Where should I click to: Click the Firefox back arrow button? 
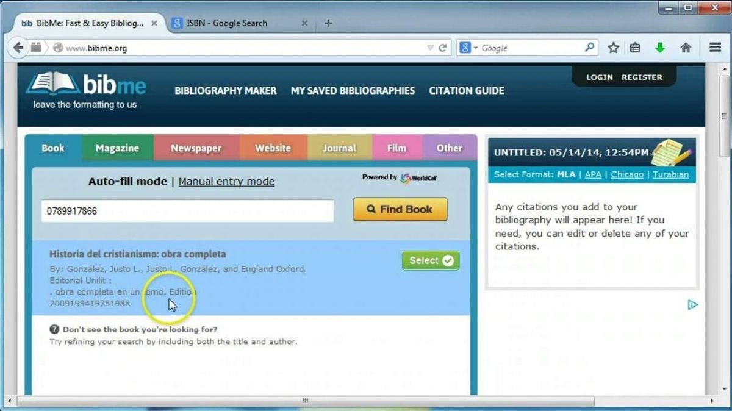click(18, 48)
